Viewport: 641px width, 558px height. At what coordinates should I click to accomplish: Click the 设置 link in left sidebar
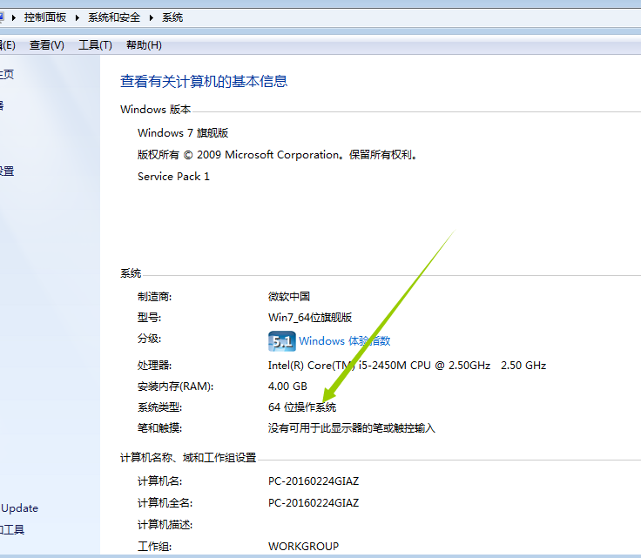point(7,171)
